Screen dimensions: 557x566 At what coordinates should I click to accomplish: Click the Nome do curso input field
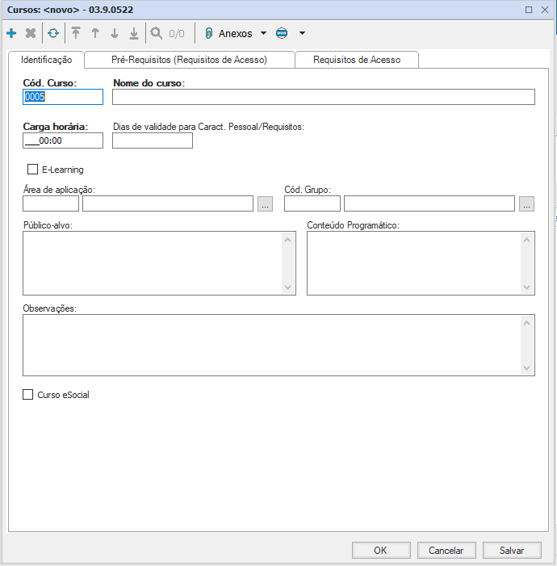coord(323,98)
